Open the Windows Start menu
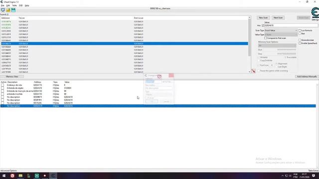 click(x=4, y=176)
